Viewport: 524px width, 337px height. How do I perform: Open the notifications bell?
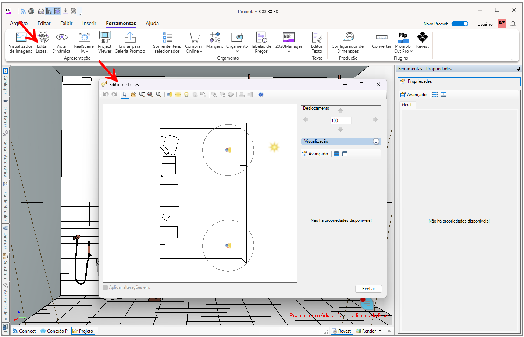pos(513,24)
